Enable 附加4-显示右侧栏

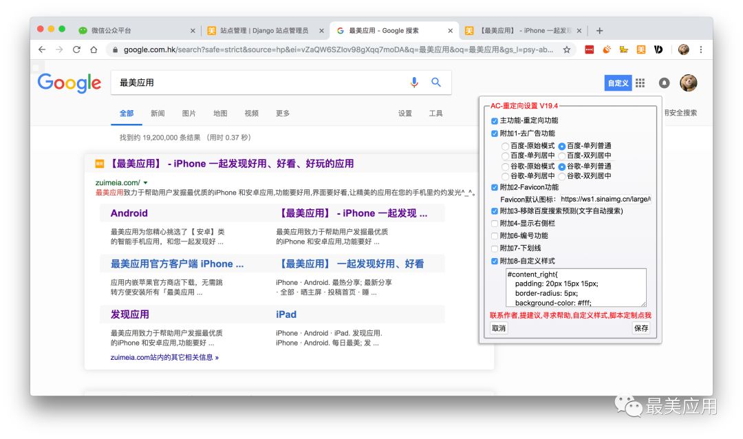coord(494,224)
